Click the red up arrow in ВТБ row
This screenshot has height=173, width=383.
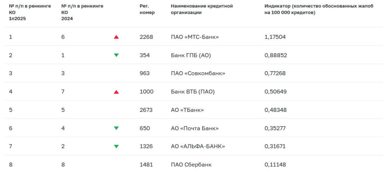tap(116, 92)
